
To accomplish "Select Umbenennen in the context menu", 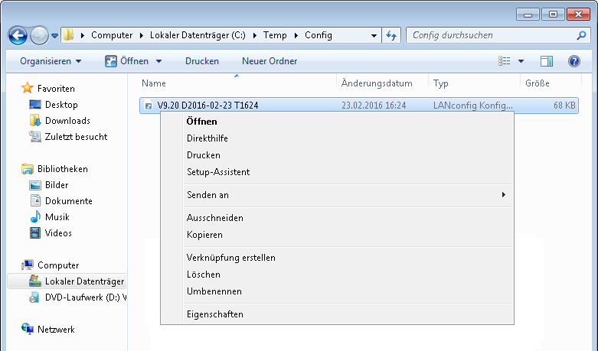I will tap(214, 291).
